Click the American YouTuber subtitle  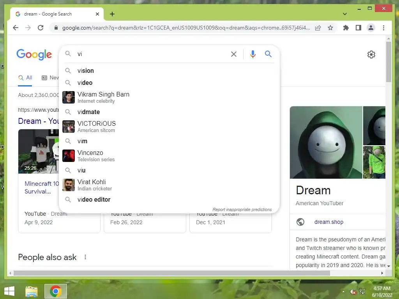tap(320, 203)
